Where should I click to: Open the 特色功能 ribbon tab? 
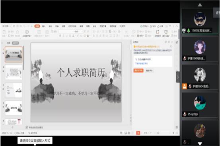point(113,26)
